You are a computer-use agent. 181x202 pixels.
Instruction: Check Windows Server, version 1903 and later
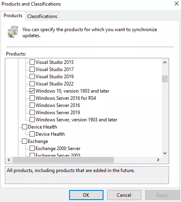click(32, 120)
